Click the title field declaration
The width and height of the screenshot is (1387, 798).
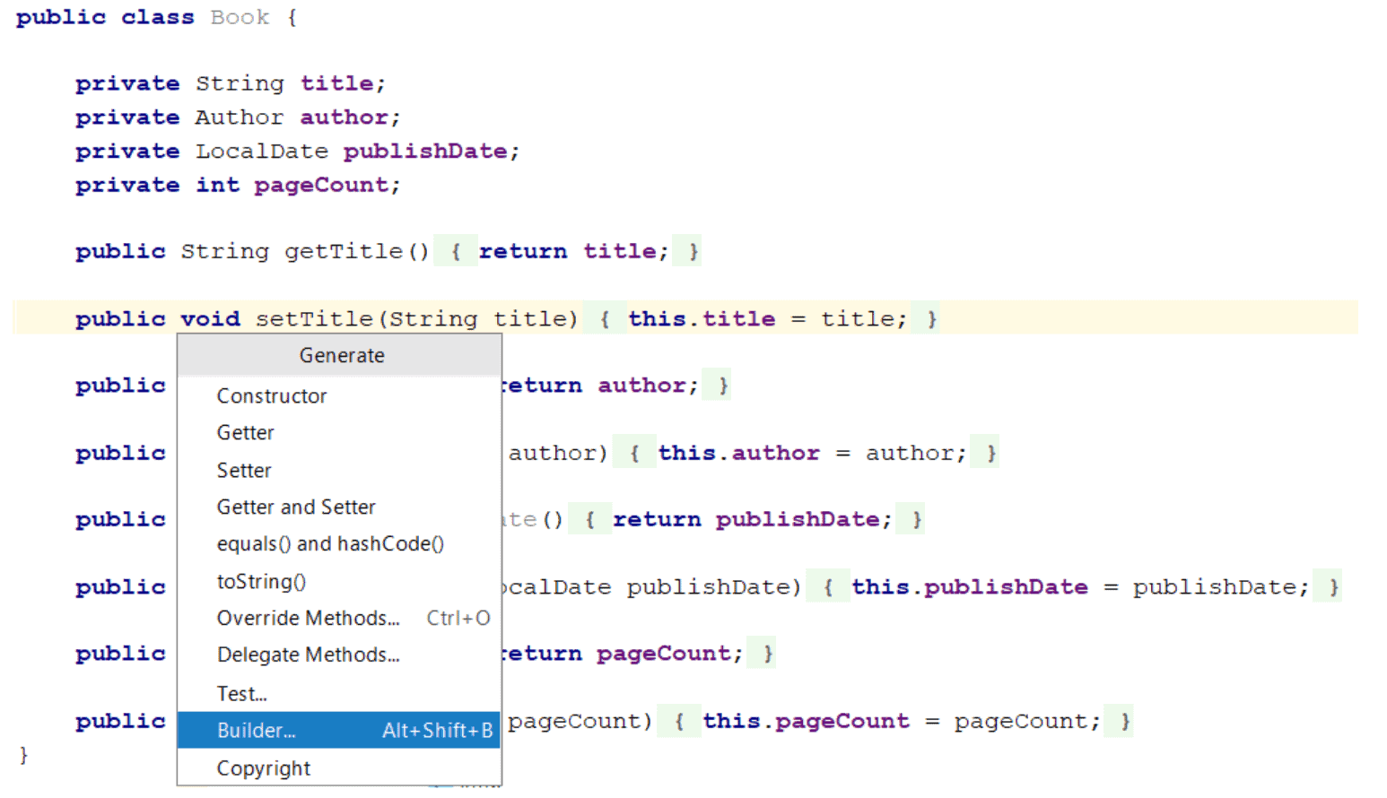pos(336,83)
